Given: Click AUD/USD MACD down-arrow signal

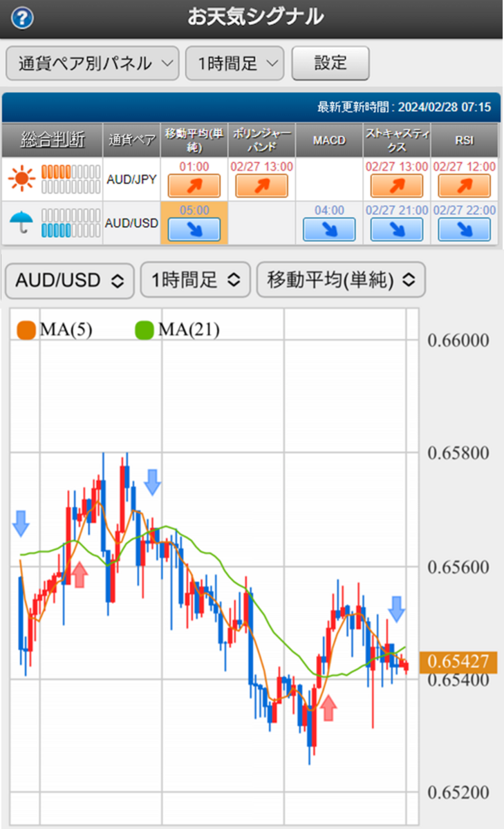Looking at the screenshot, I should tap(329, 229).
